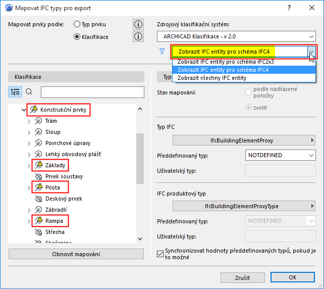Click the scroll up arrow of the tree
Viewport: 324px width, 289px height.
140,109
